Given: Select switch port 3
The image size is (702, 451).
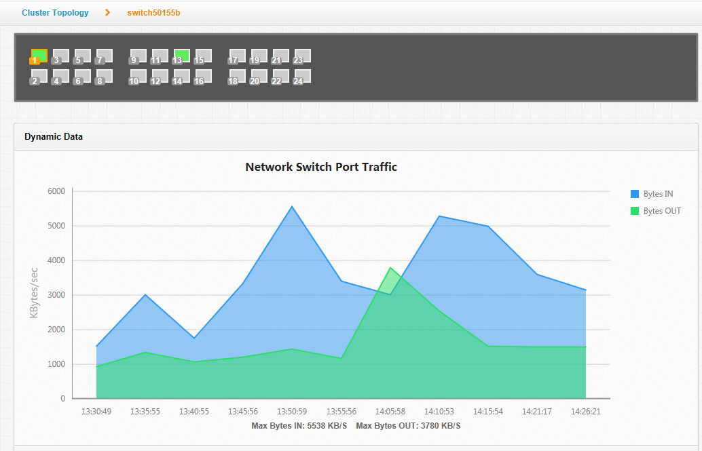Looking at the screenshot, I should pyautogui.click(x=61, y=56).
